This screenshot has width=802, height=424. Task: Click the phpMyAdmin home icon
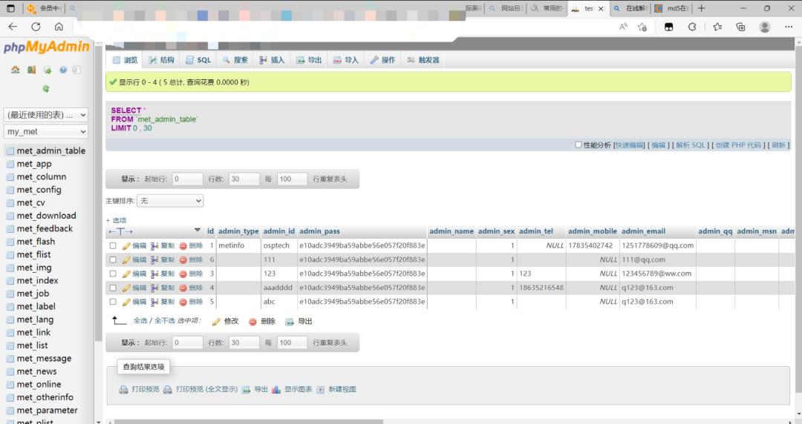pyautogui.click(x=16, y=70)
